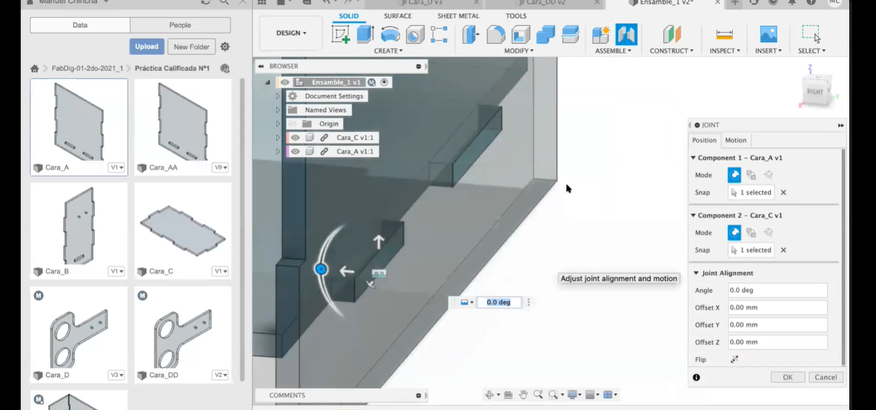
Task: Expand Named Views node
Action: [278, 110]
